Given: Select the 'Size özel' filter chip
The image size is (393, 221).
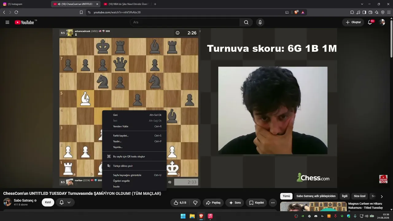Looking at the screenshot, I should (x=360, y=196).
